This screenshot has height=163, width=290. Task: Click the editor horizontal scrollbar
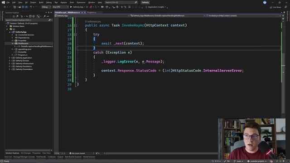(x=161, y=153)
